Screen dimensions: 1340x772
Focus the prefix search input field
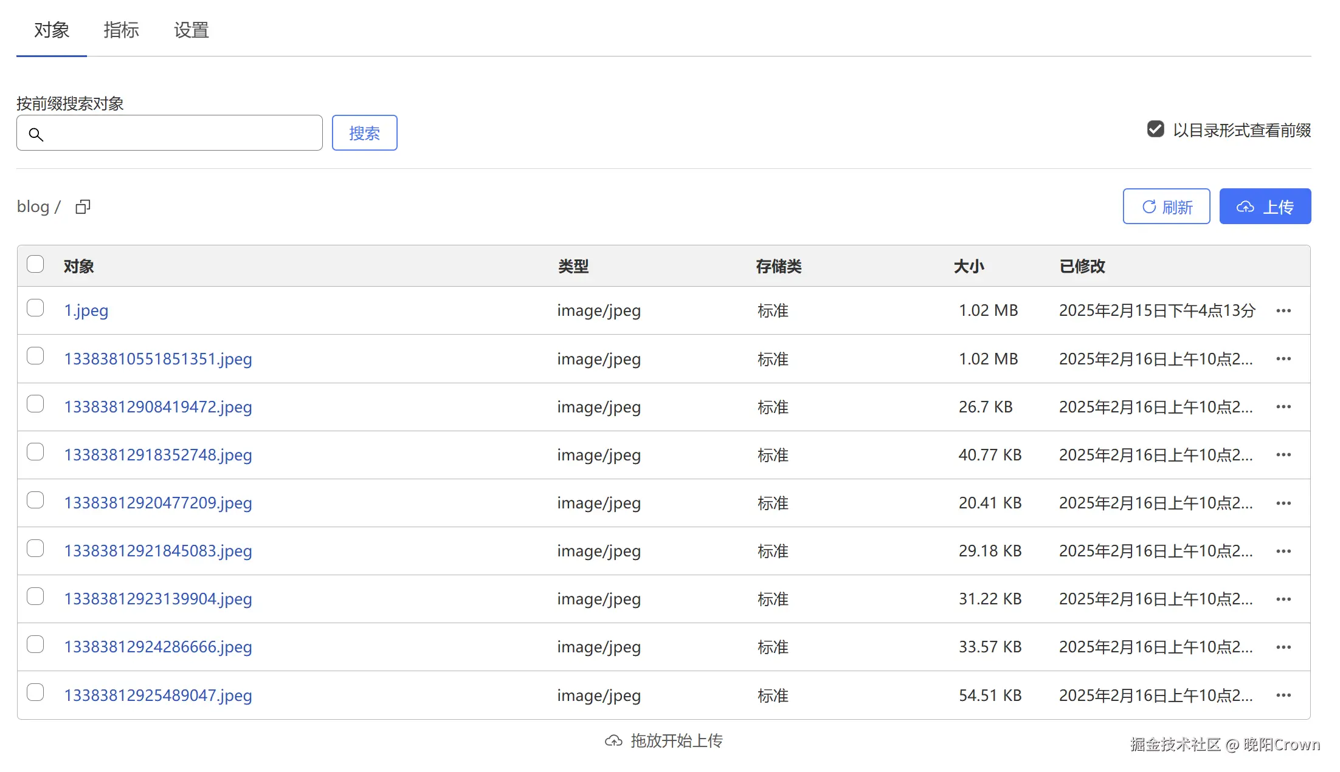click(x=182, y=133)
